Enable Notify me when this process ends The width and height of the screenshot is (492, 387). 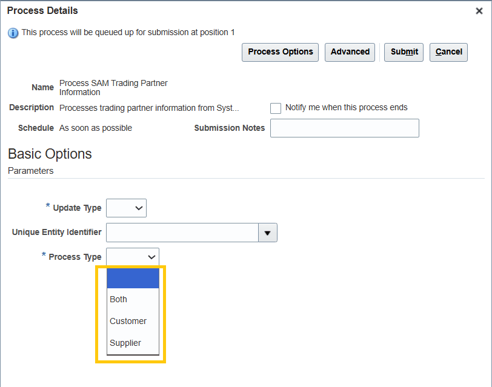[276, 108]
